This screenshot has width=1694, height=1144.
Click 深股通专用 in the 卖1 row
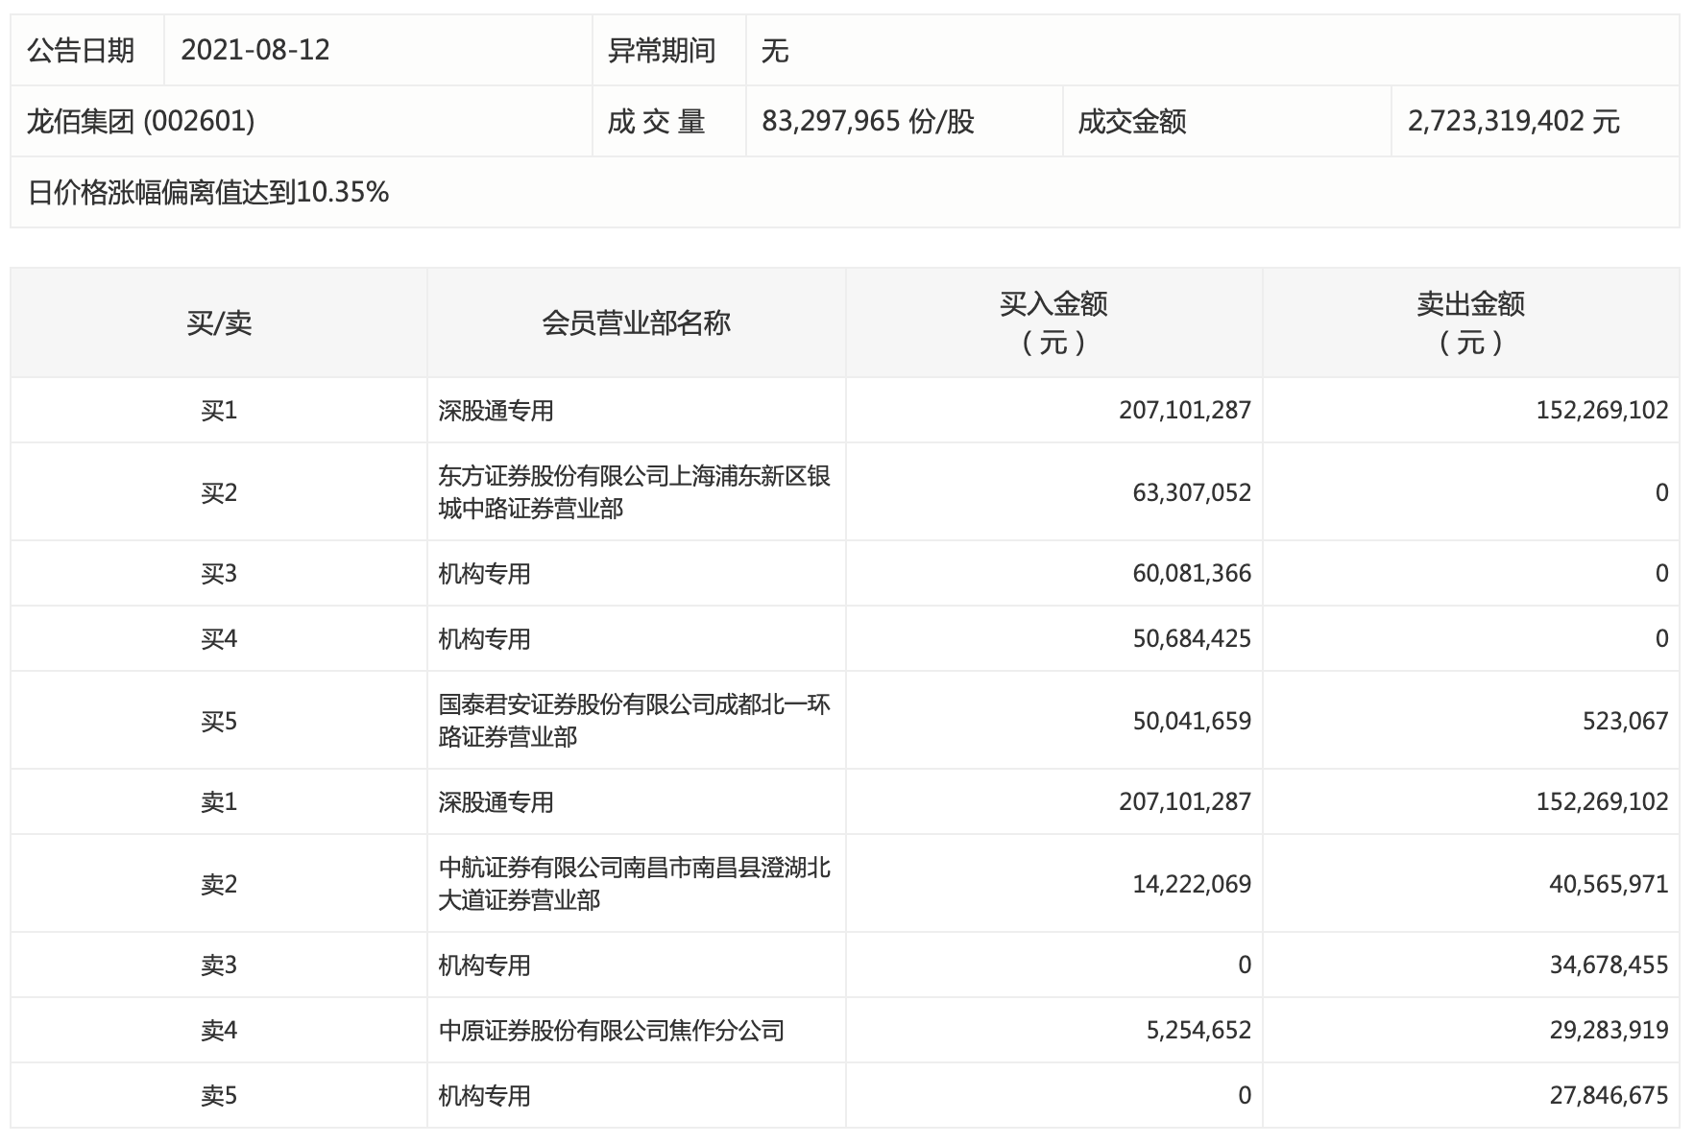pos(496,802)
